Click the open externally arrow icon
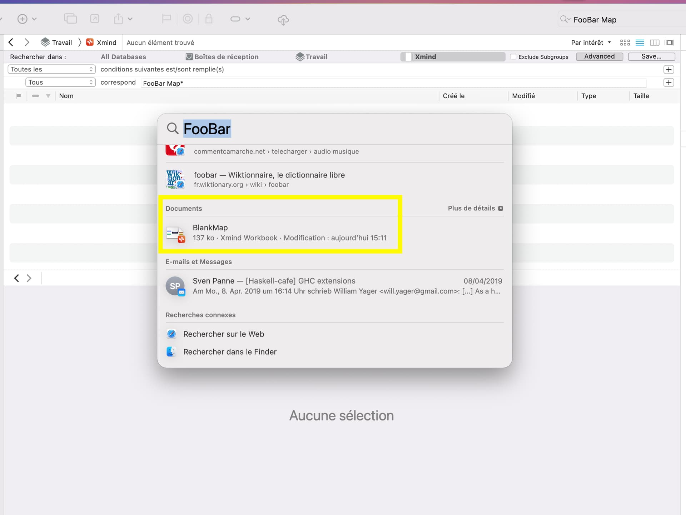Image resolution: width=686 pixels, height=515 pixels. click(95, 19)
